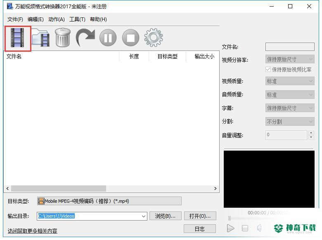Open the 文件(F) menu
Screen dimensions: 322x240
[x=15, y=19]
